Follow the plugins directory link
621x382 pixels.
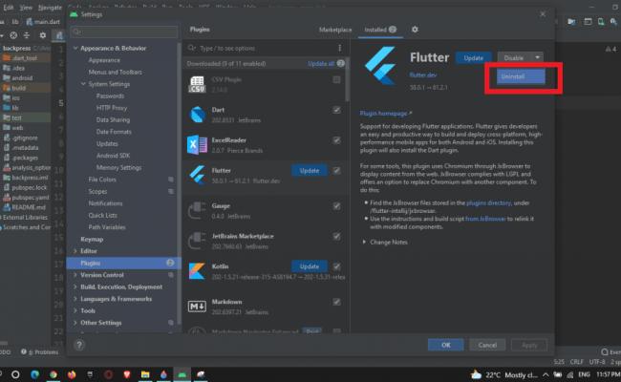[x=488, y=202]
